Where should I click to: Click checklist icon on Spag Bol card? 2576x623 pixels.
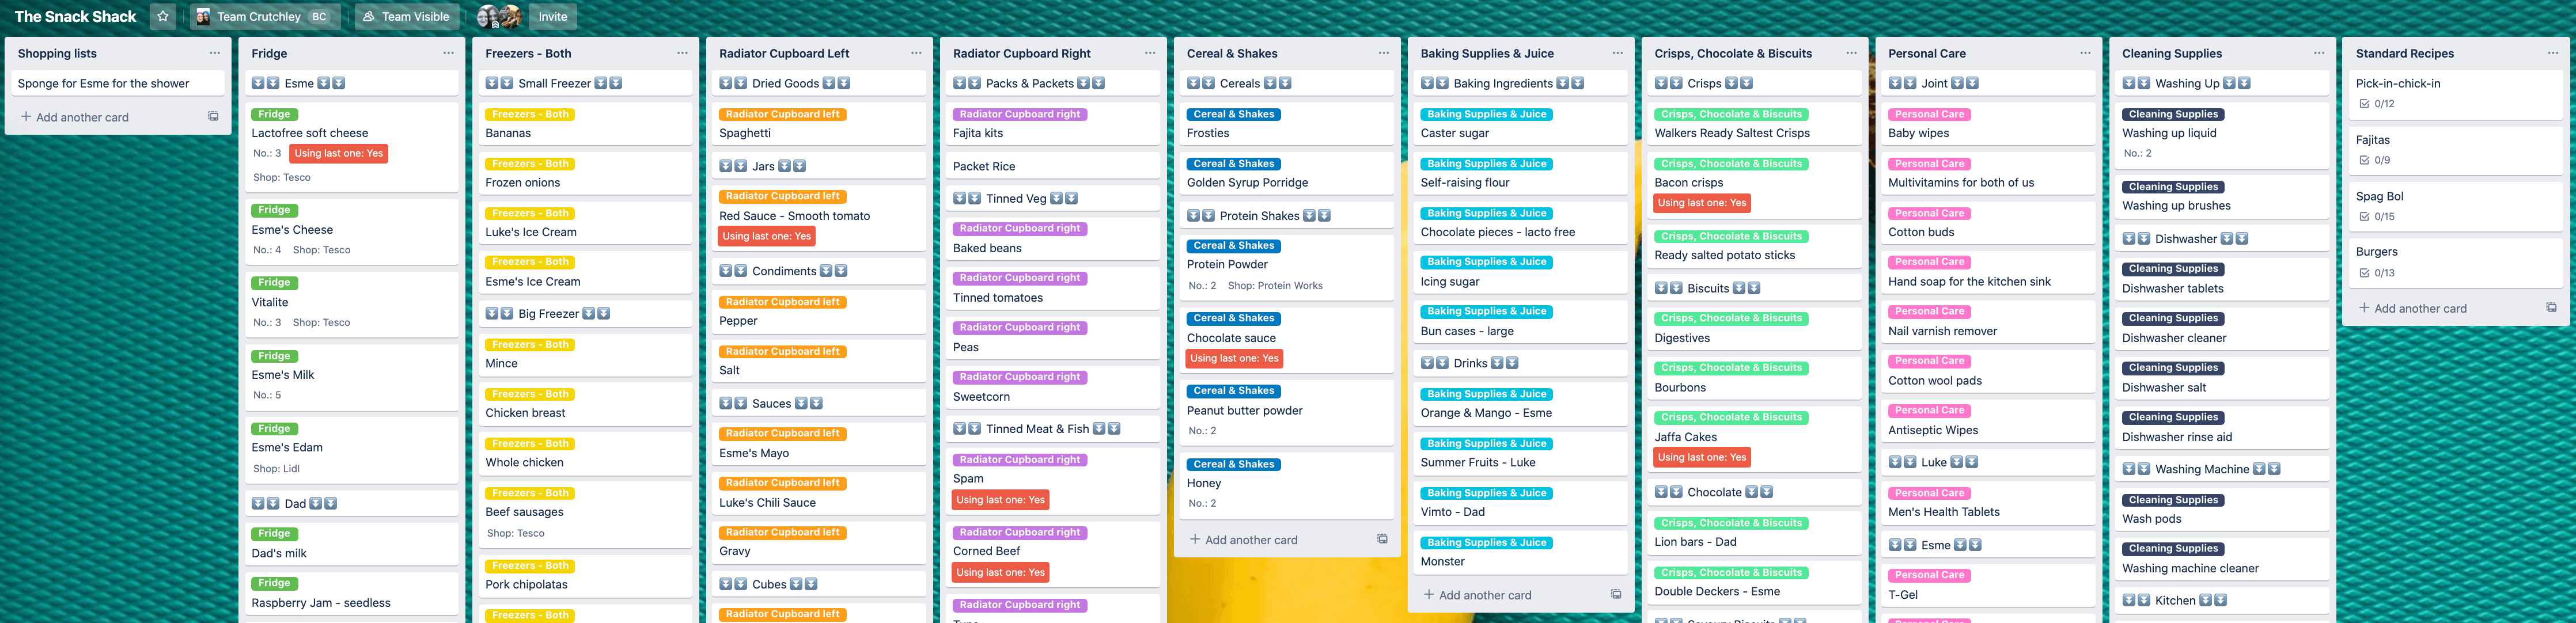pos(2365,216)
